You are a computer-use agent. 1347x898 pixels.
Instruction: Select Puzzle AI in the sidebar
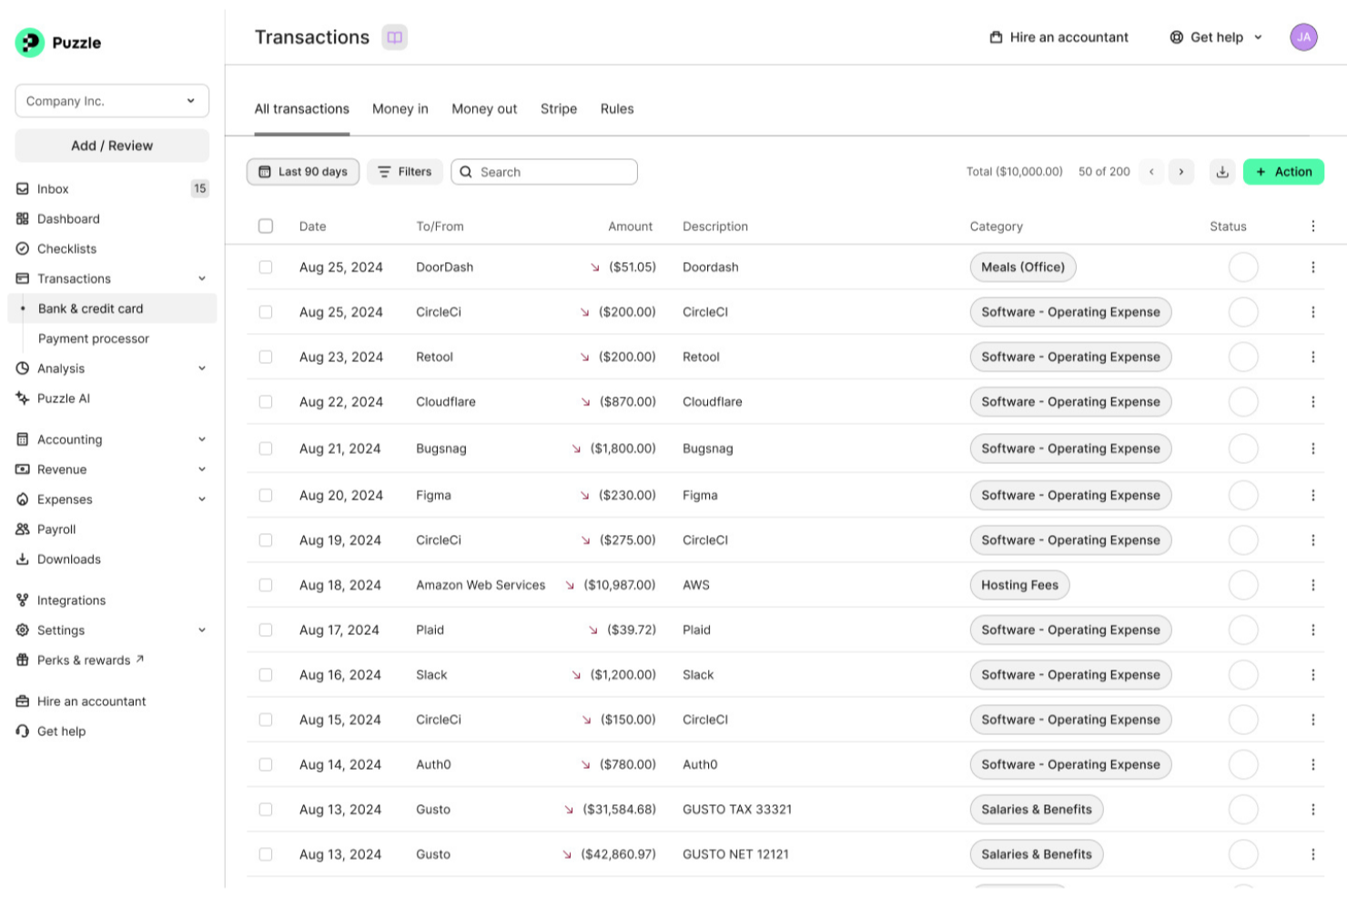[64, 398]
